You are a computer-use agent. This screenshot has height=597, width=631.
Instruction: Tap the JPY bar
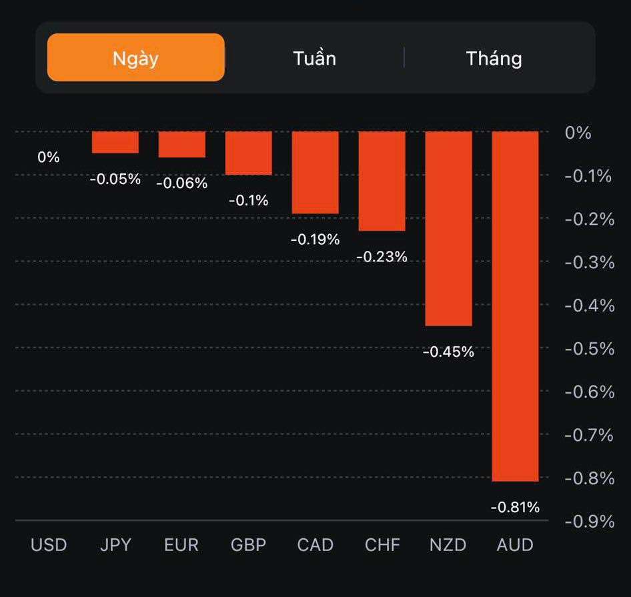tap(115, 142)
